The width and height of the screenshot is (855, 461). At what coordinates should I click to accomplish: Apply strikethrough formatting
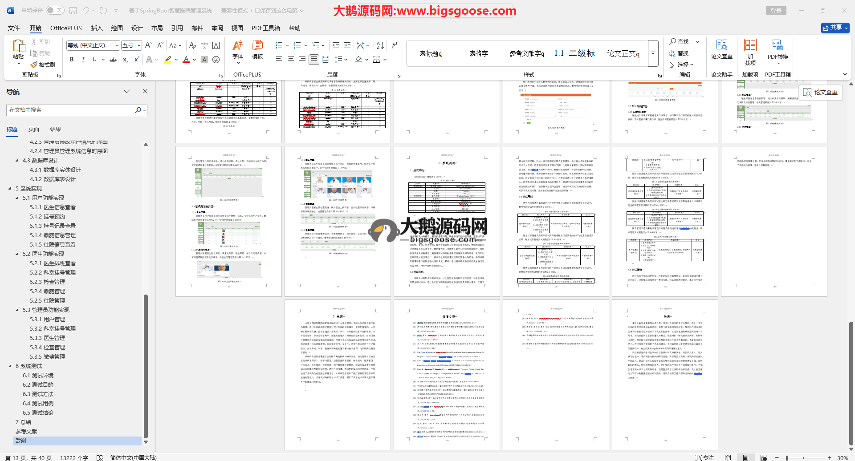(113, 60)
